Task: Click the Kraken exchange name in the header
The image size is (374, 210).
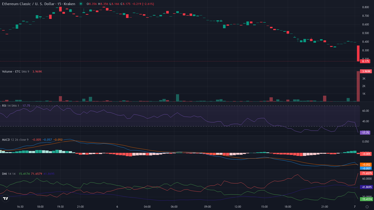Action: click(x=69, y=4)
